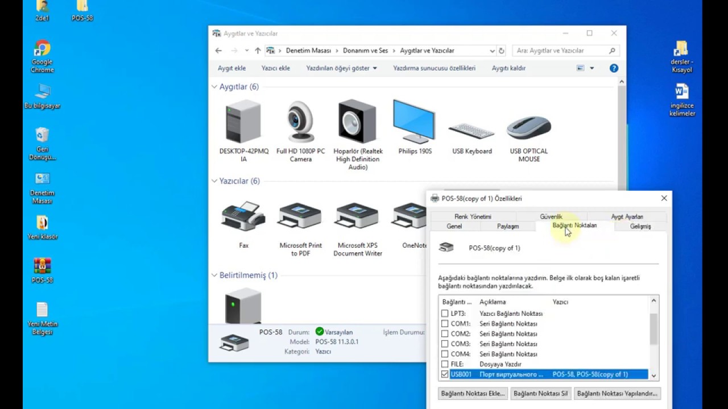Image resolution: width=728 pixels, height=409 pixels.
Task: Collapse the Aygıtlar (6) group
Action: (x=214, y=87)
